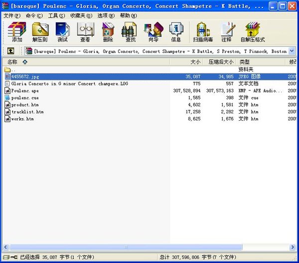Click the works.htm file icon
Viewport: 299px width, 263px height.
(7, 119)
